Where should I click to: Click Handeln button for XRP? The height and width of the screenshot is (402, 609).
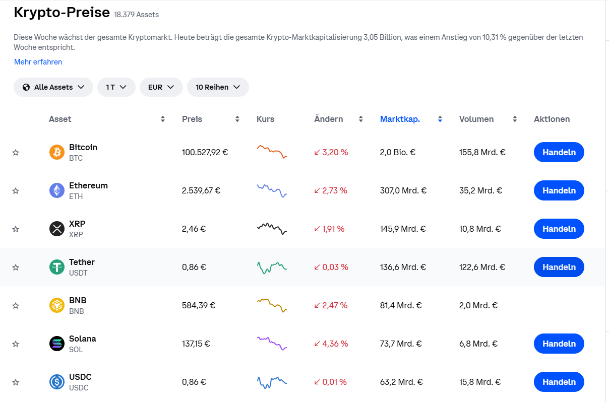559,229
